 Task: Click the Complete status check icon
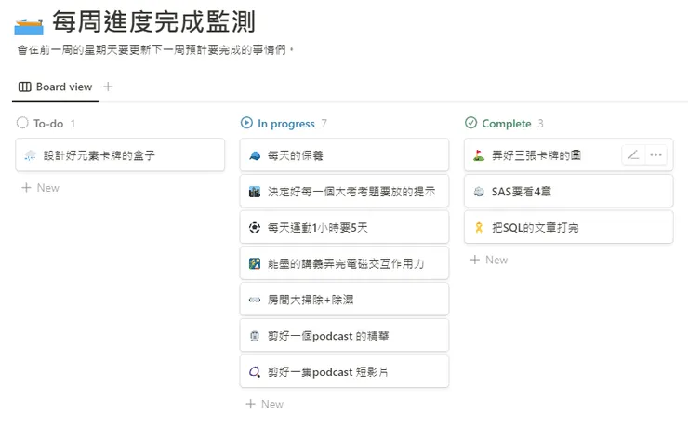470,123
